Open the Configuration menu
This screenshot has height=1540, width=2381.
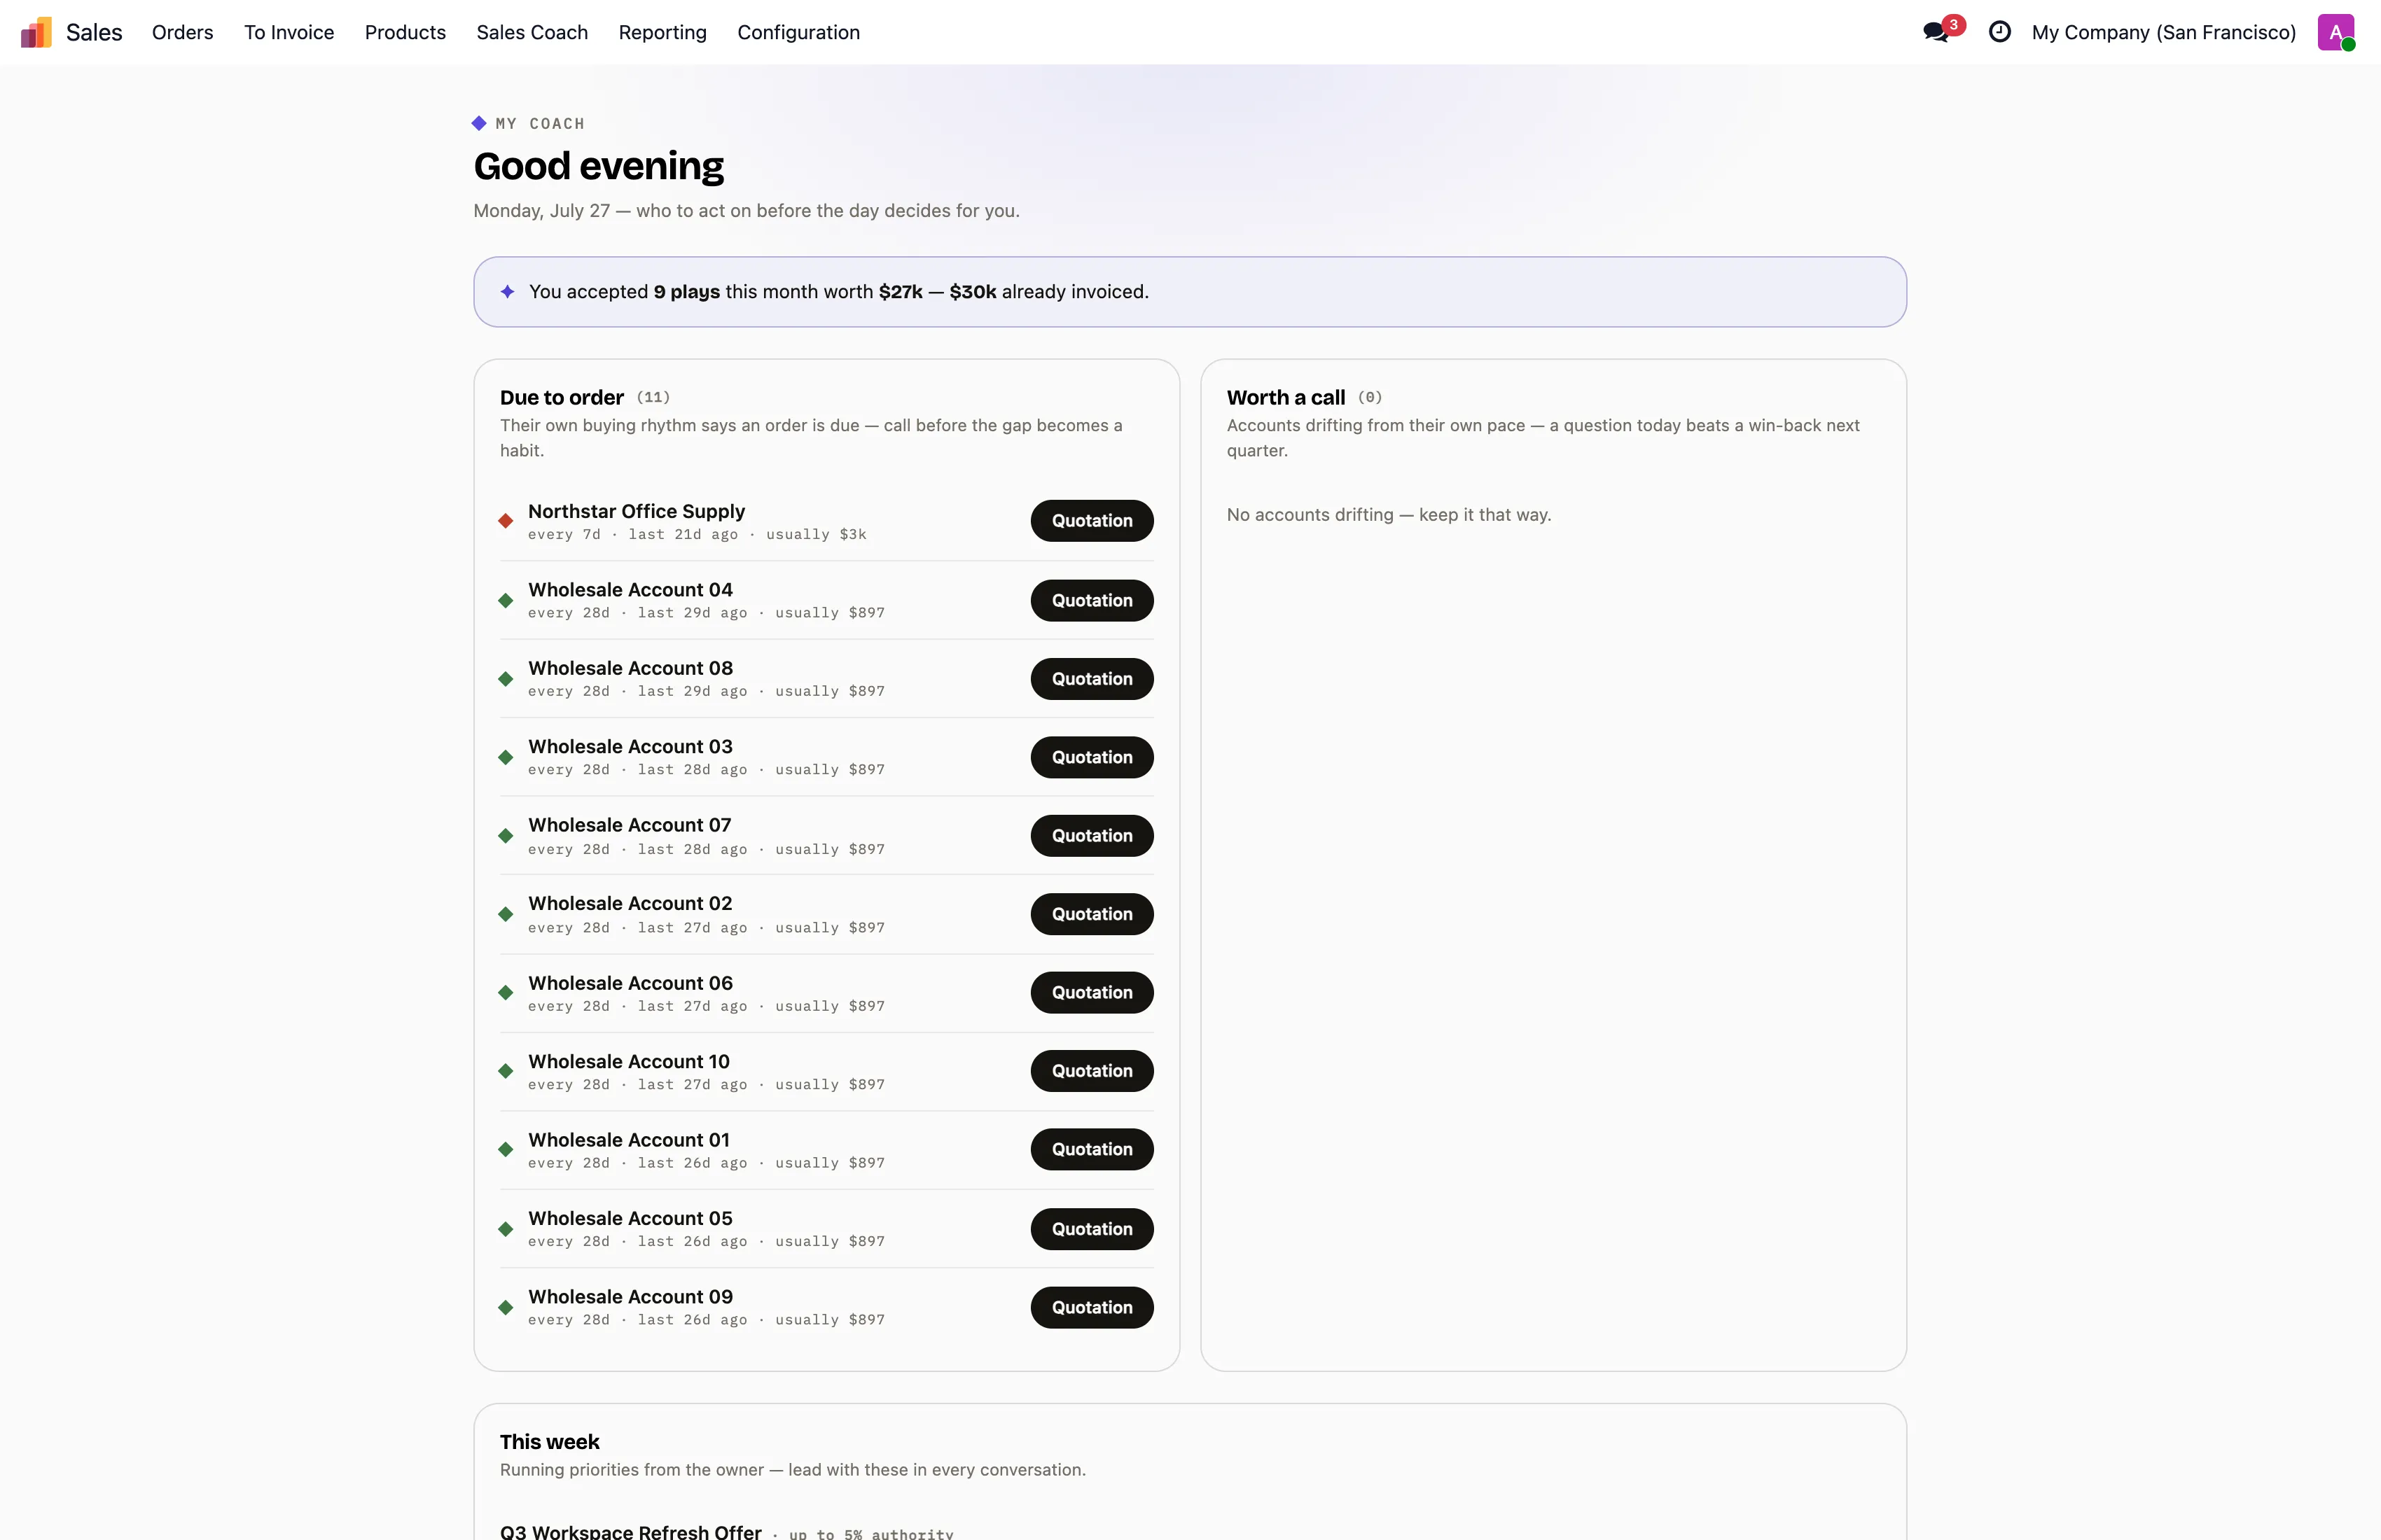(x=798, y=32)
